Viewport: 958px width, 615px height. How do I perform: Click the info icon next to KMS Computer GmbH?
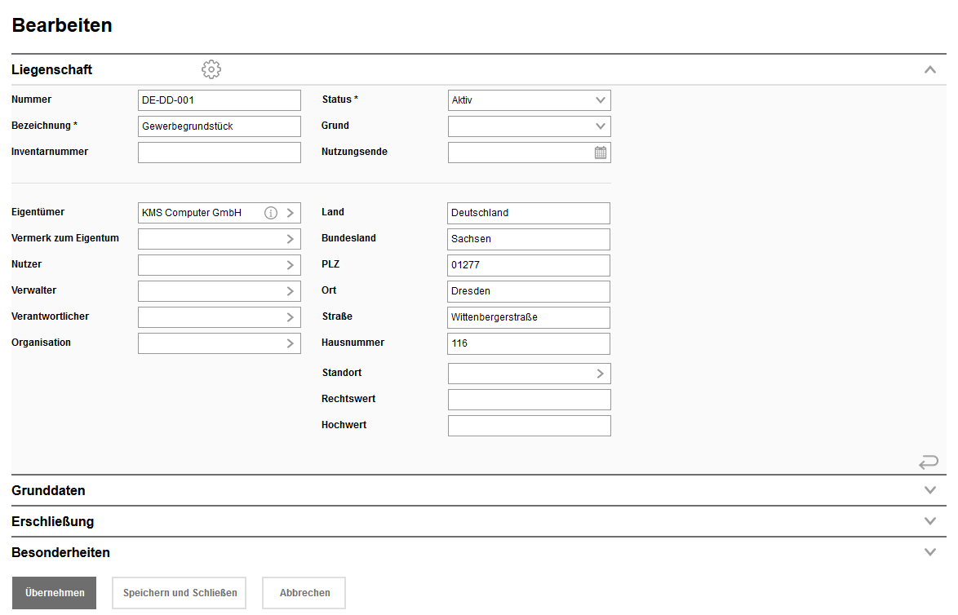coord(271,213)
